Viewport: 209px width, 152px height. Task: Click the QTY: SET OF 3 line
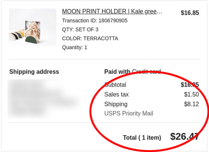(x=80, y=29)
